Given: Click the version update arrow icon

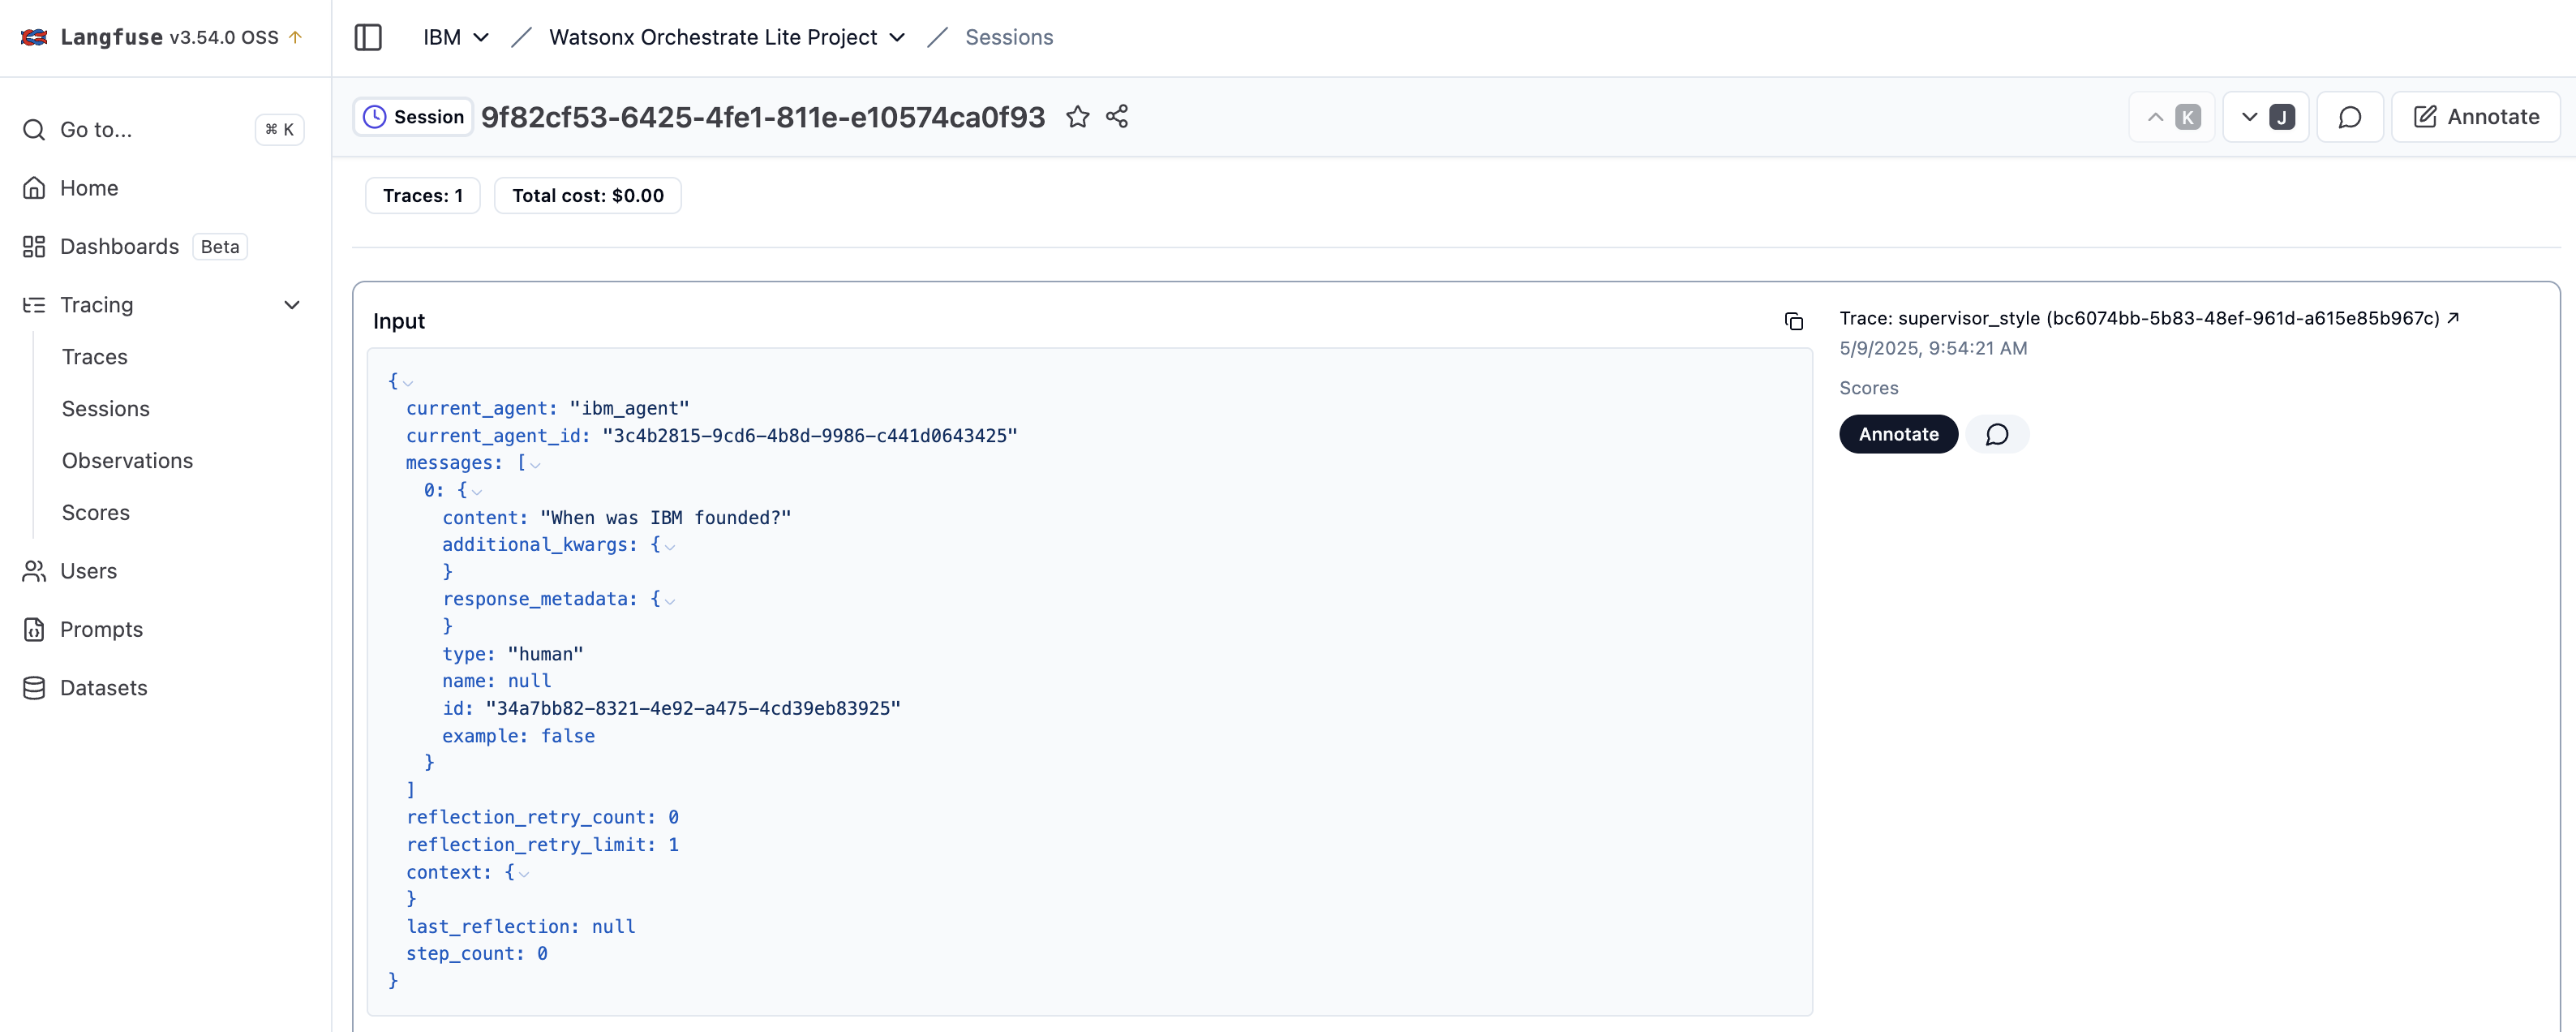Looking at the screenshot, I should click(x=295, y=37).
